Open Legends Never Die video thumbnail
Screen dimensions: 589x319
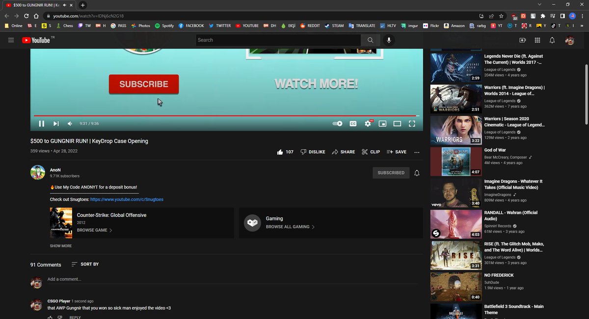456,67
